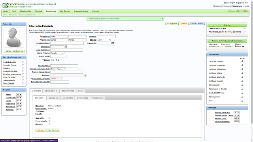Open Física therapy dropdown
The width and height of the screenshot is (253, 142).
[x=19, y=101]
